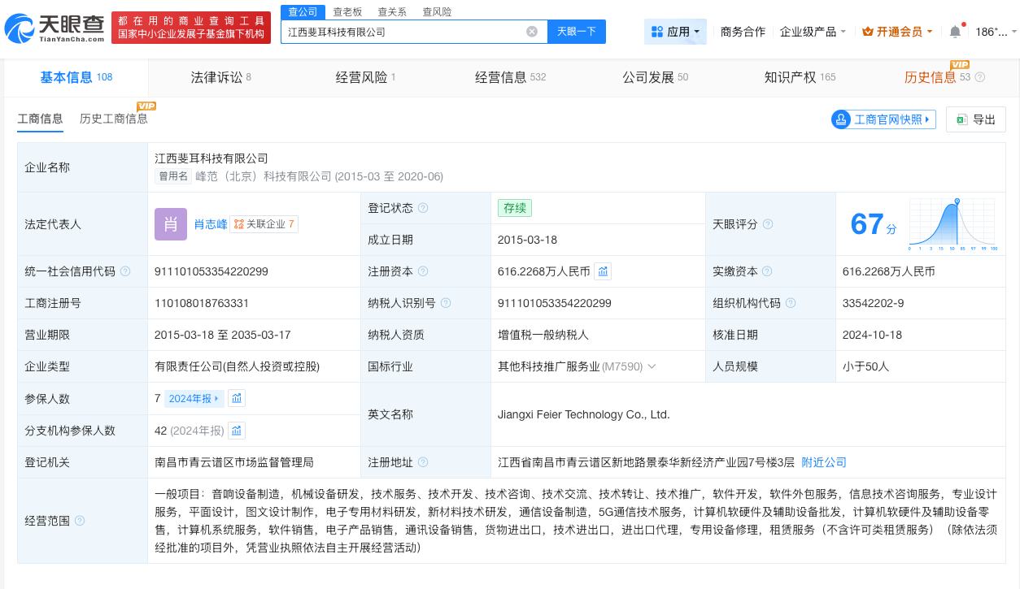Click chart icon next to 参保人数

pyautogui.click(x=237, y=398)
